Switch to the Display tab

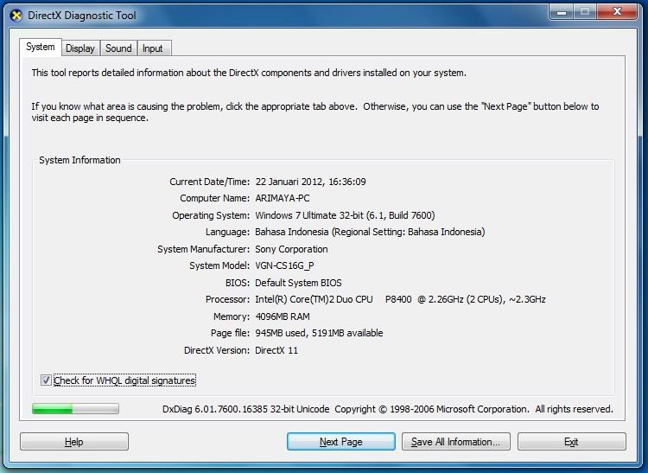coord(80,48)
